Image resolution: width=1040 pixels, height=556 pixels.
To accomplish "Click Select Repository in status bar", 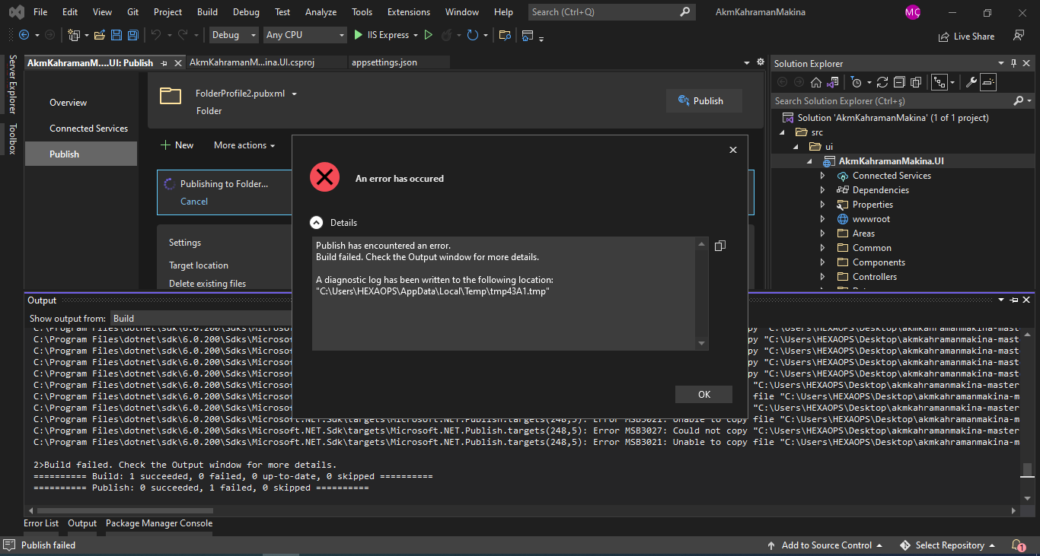I will (x=948, y=545).
